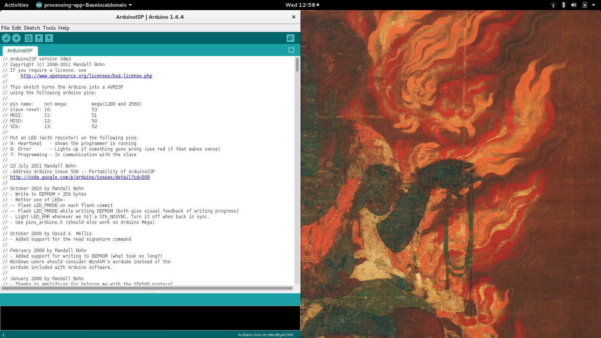Viewport: 601px width, 338px height.
Task: Click the Bluetooth status icon
Action: (563, 5)
